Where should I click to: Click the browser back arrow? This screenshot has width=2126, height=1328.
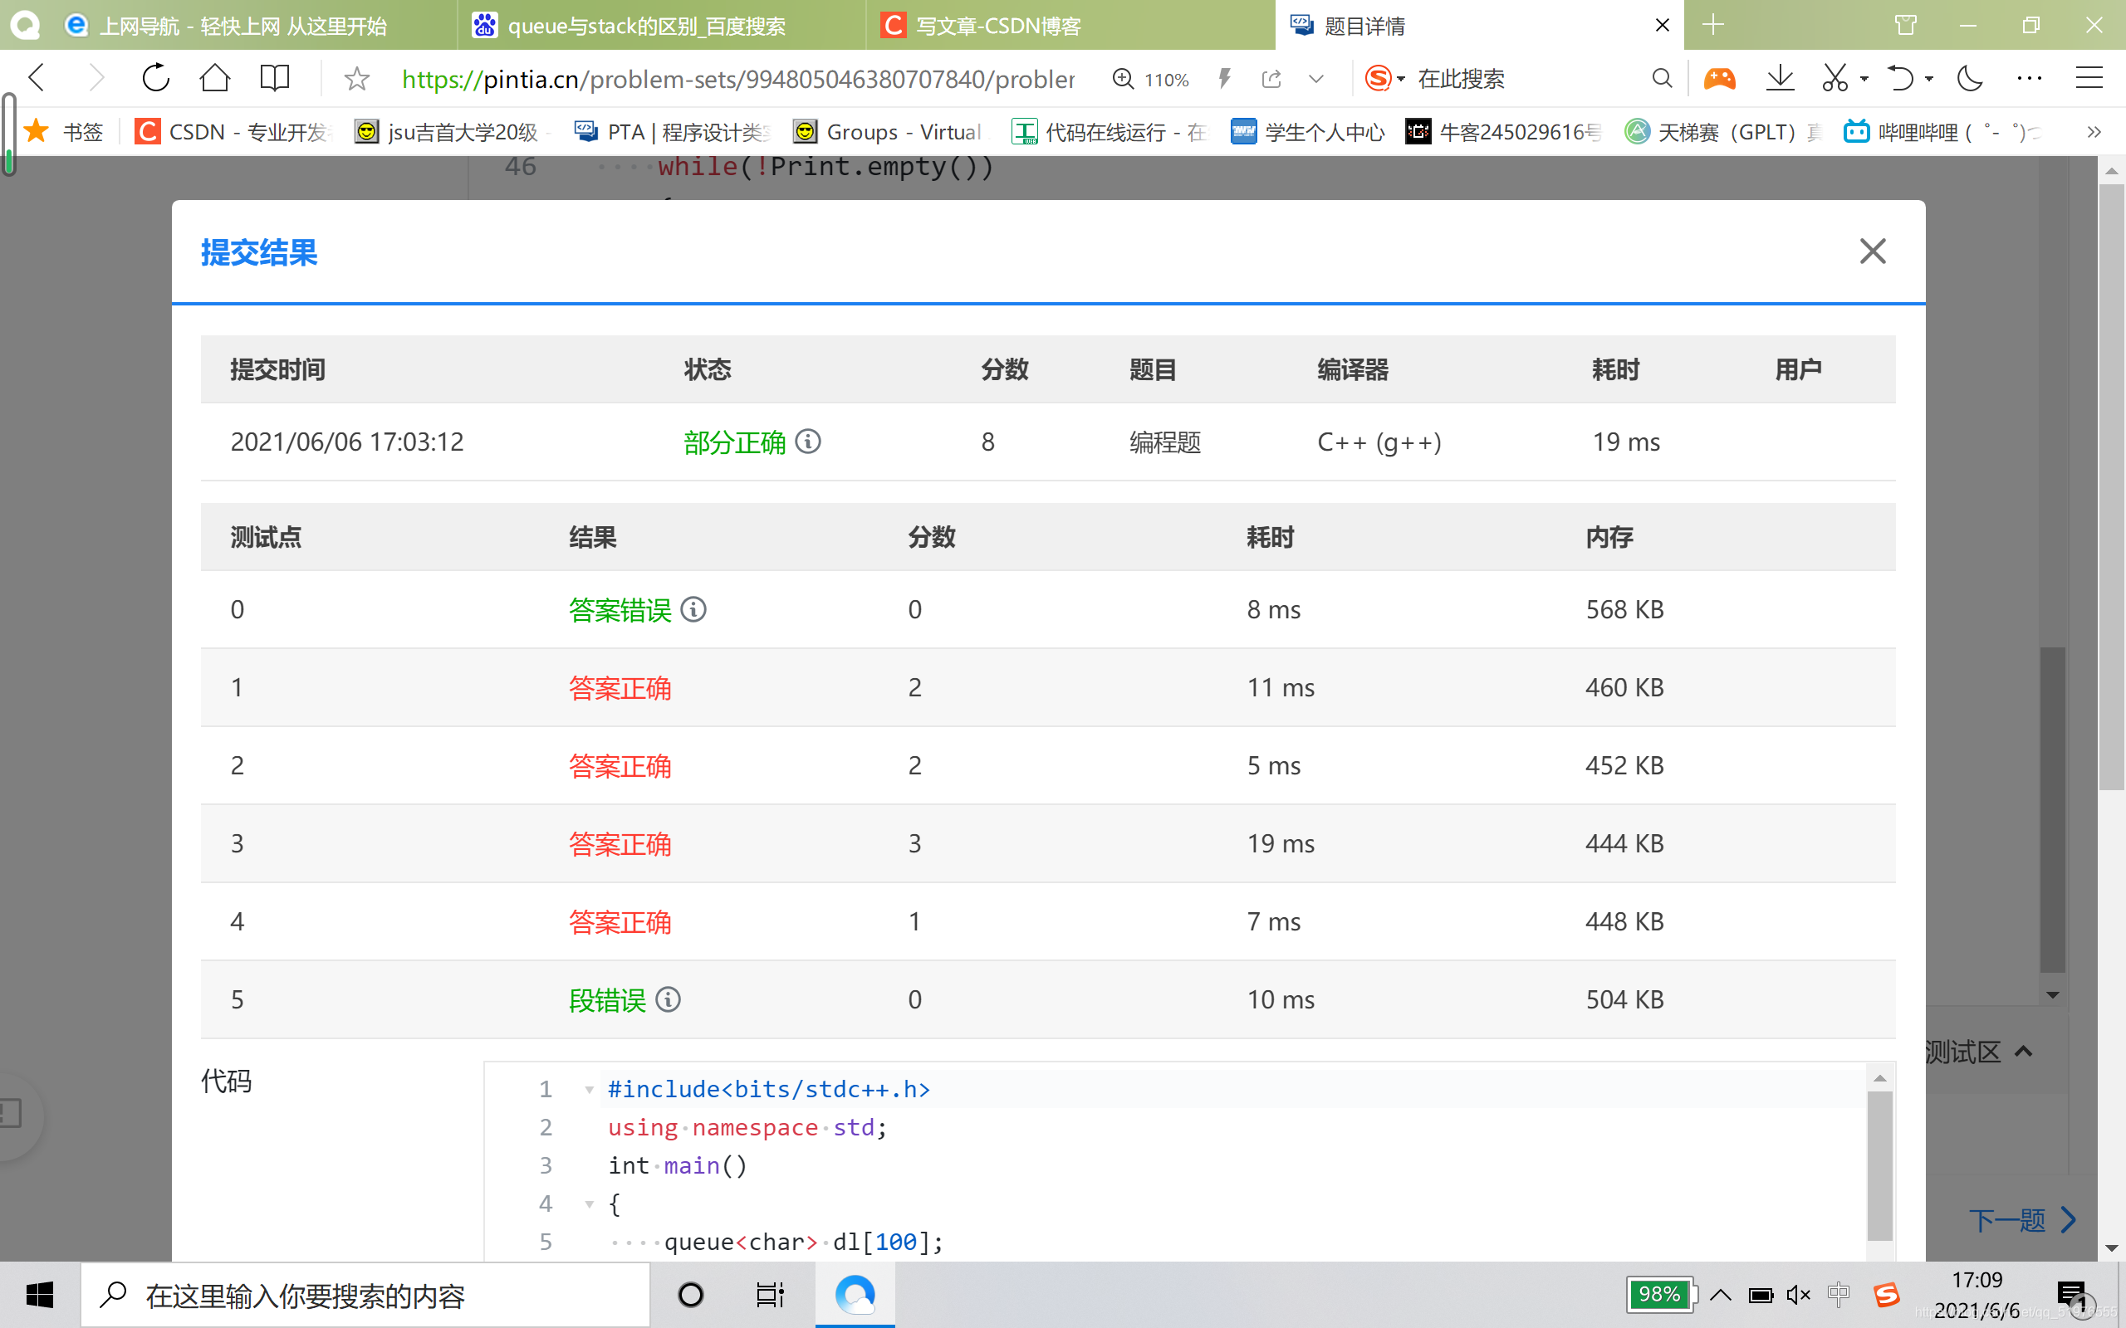coord(37,78)
